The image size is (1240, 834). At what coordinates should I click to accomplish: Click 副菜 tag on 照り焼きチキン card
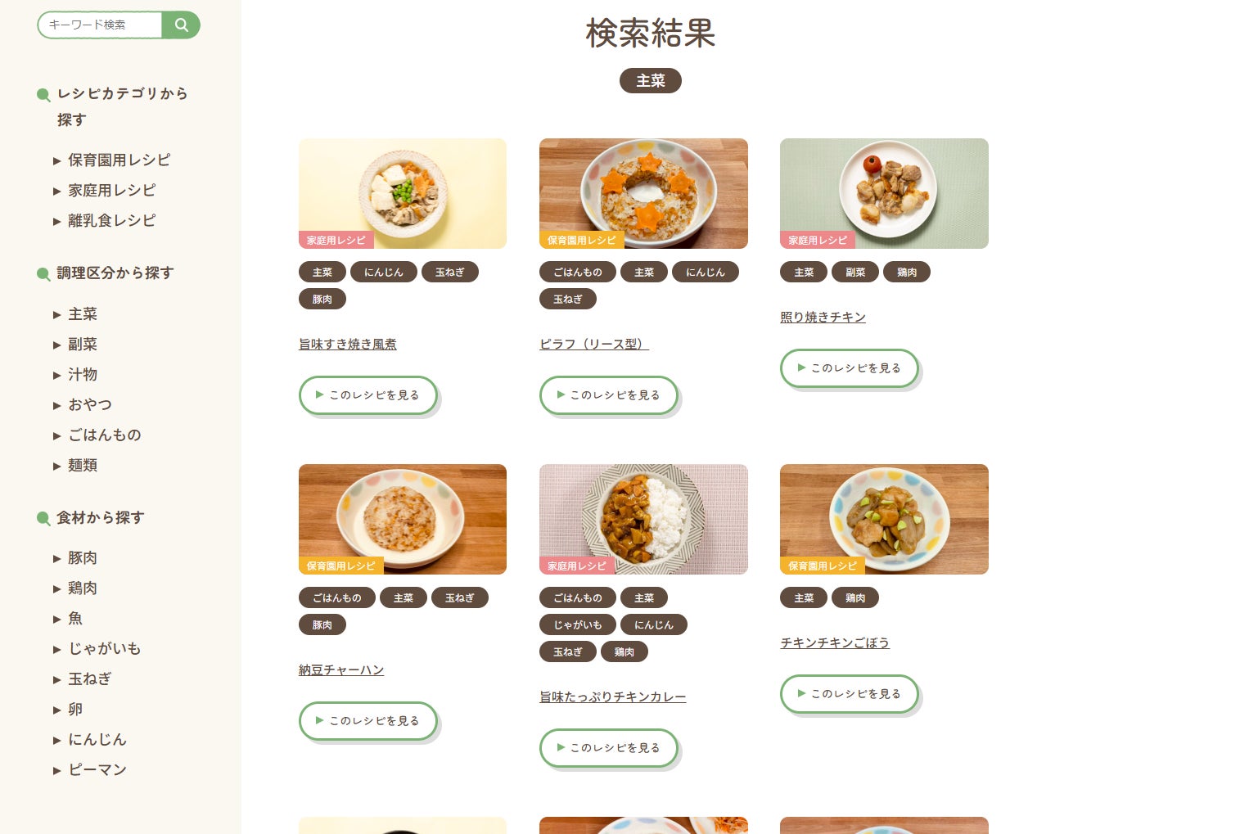click(x=855, y=273)
